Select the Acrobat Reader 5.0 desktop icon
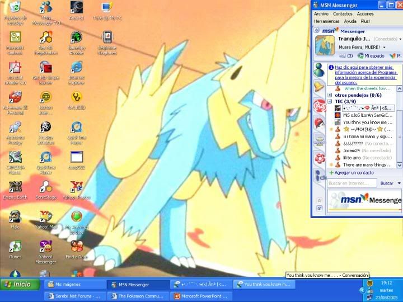The height and width of the screenshot is (302, 403). [15, 73]
